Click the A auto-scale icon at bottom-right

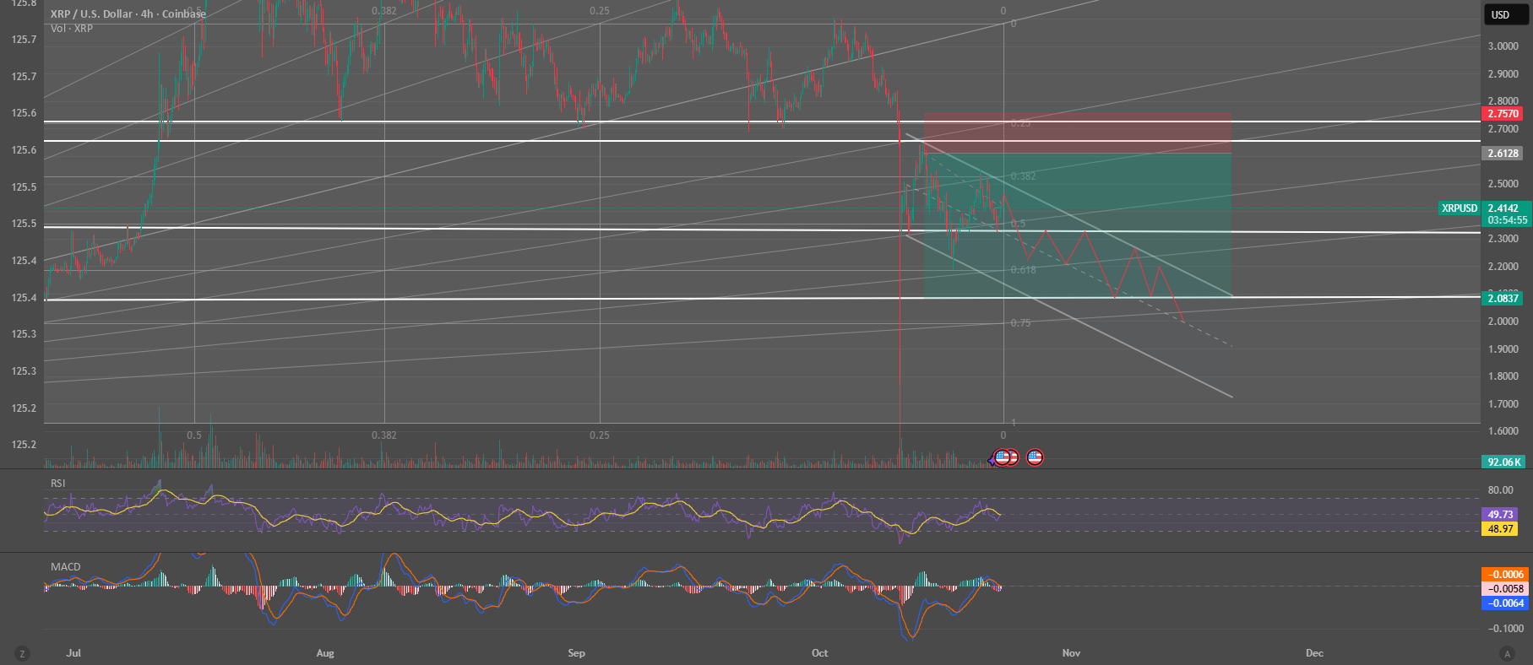click(1506, 653)
